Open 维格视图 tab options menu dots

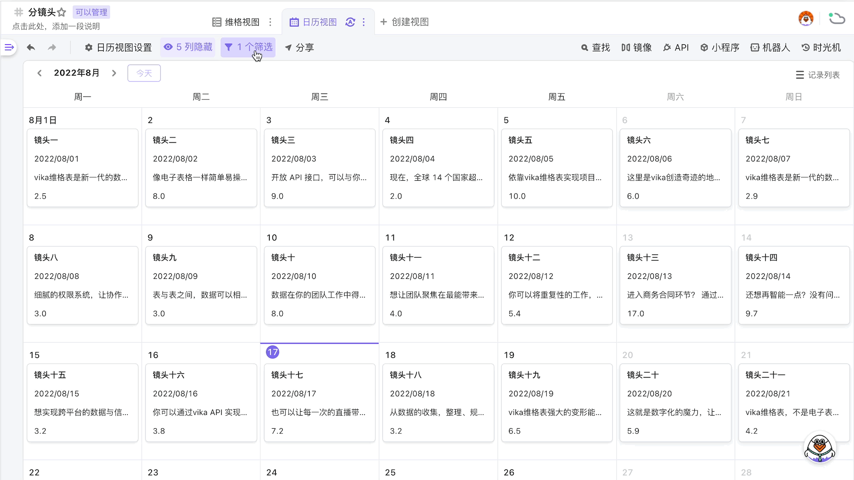(270, 22)
